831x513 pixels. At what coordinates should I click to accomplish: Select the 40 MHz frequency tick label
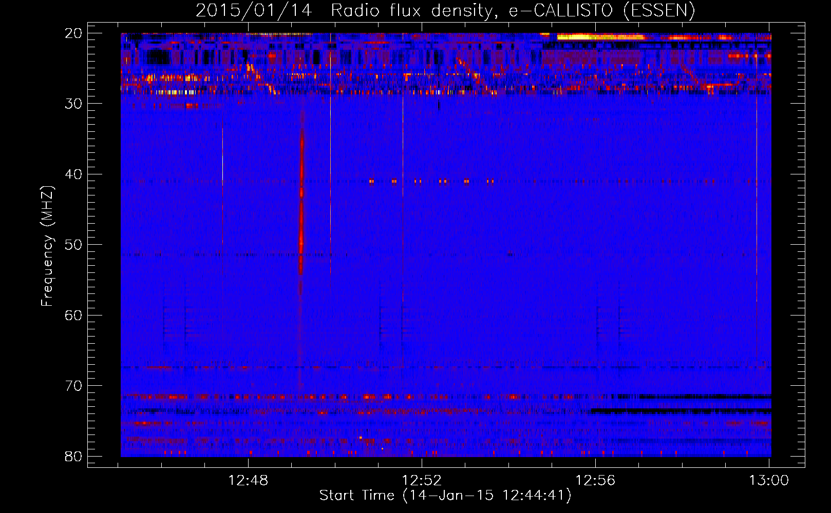[x=74, y=174]
